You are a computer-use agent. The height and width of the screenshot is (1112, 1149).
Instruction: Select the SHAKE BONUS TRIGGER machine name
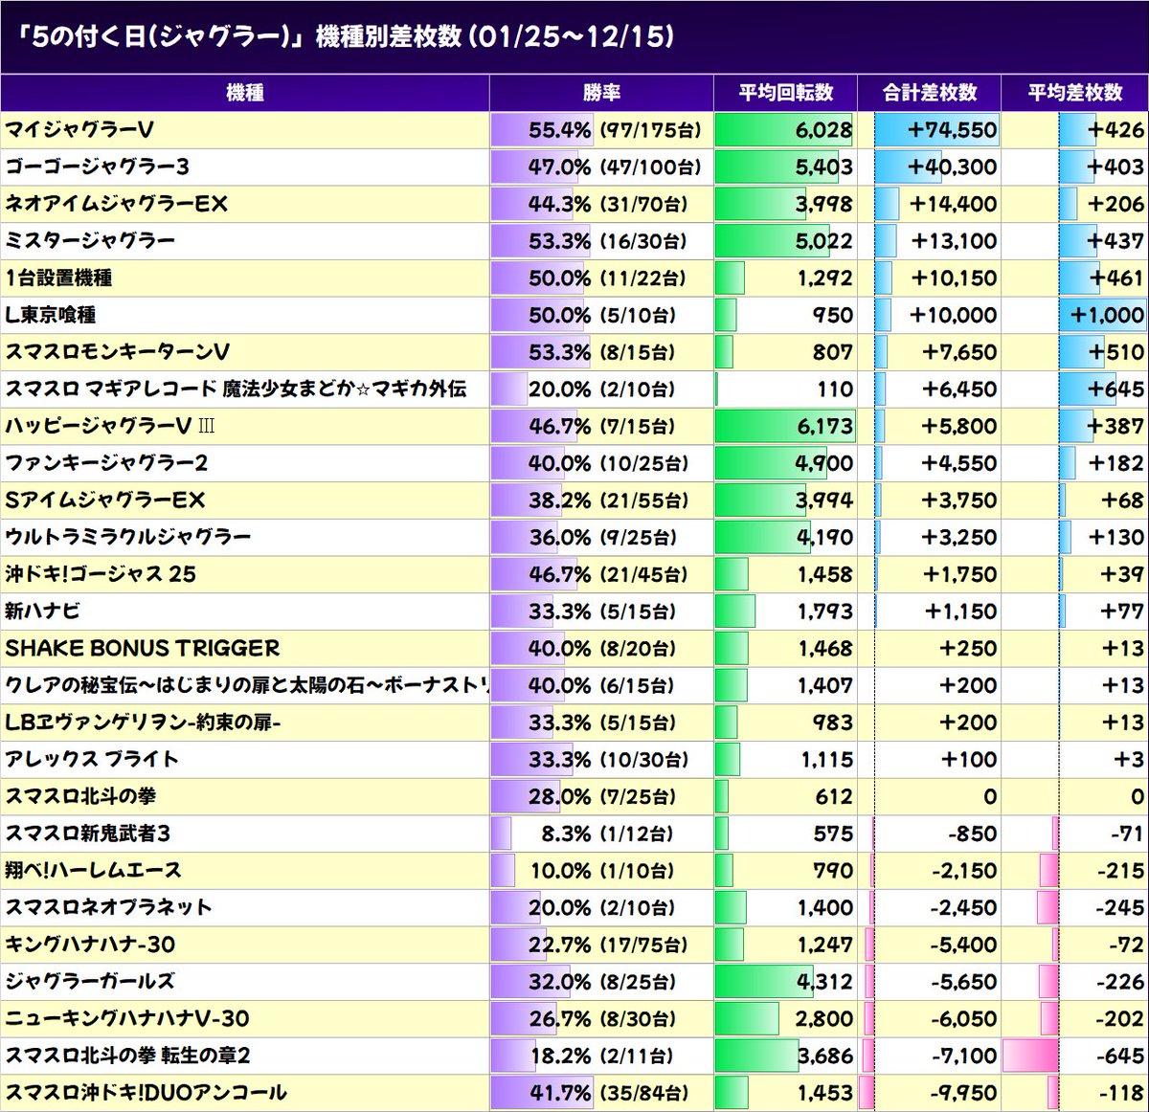pyautogui.click(x=143, y=648)
